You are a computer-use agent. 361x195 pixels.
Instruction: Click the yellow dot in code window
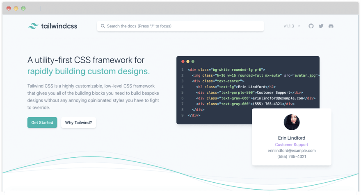pyautogui.click(x=188, y=61)
